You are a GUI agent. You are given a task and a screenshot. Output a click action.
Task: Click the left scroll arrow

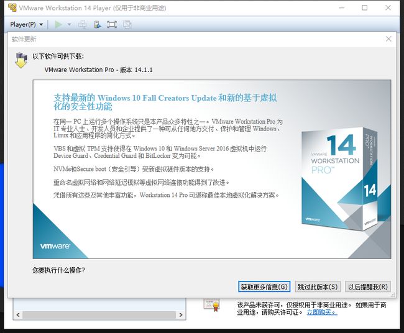18,315
